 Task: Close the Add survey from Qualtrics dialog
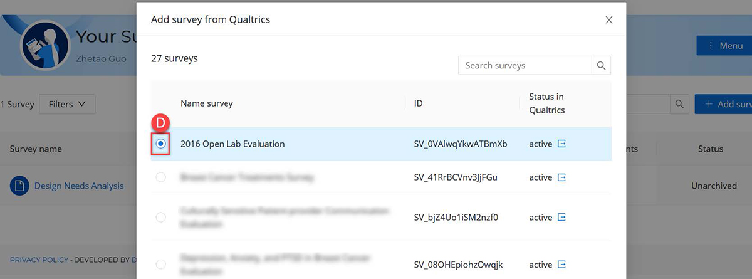click(x=608, y=20)
